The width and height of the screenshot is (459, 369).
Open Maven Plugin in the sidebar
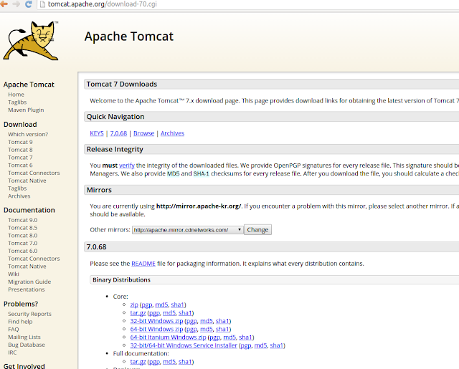(26, 110)
